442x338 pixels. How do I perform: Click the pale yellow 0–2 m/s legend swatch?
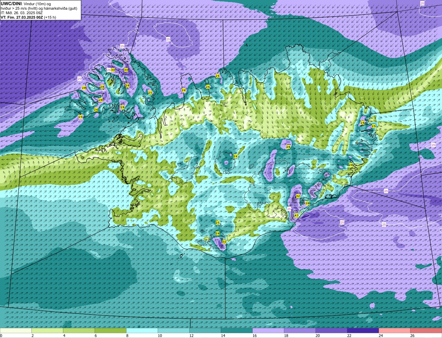click(x=16, y=330)
